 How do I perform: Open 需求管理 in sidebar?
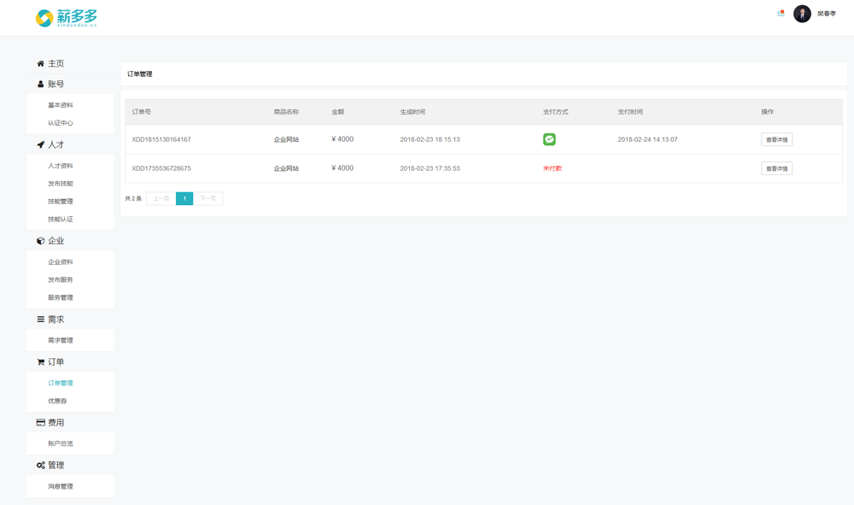point(61,340)
